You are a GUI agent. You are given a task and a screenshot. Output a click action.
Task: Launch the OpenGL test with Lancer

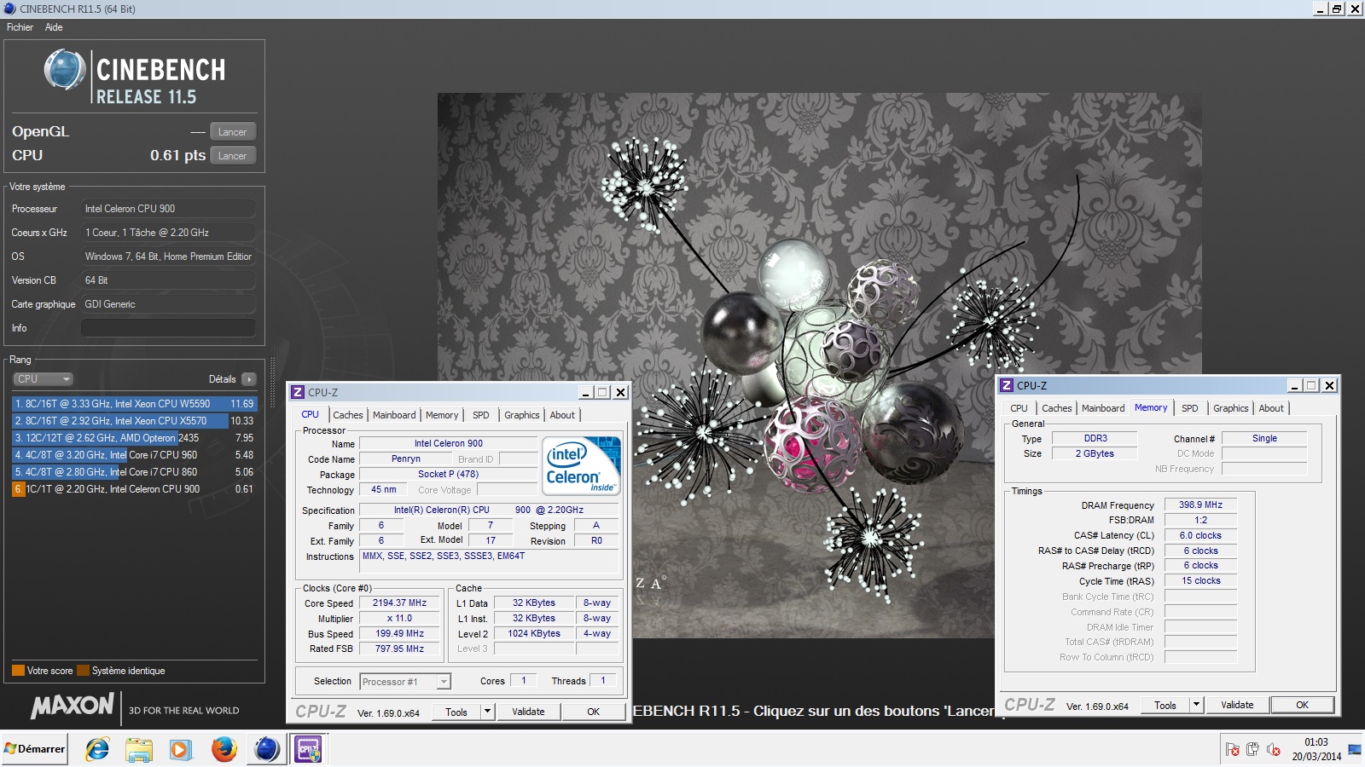click(x=232, y=132)
